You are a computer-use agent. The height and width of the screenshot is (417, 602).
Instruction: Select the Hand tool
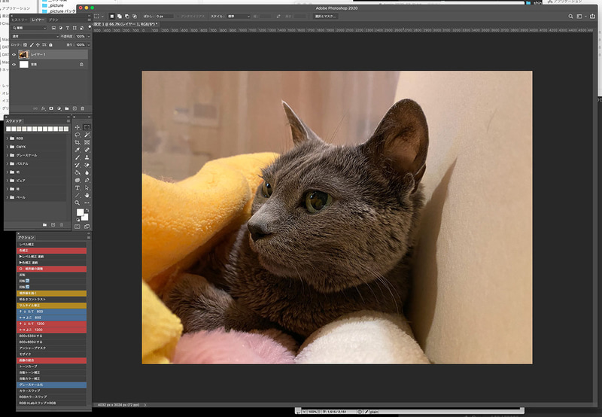(x=87, y=196)
